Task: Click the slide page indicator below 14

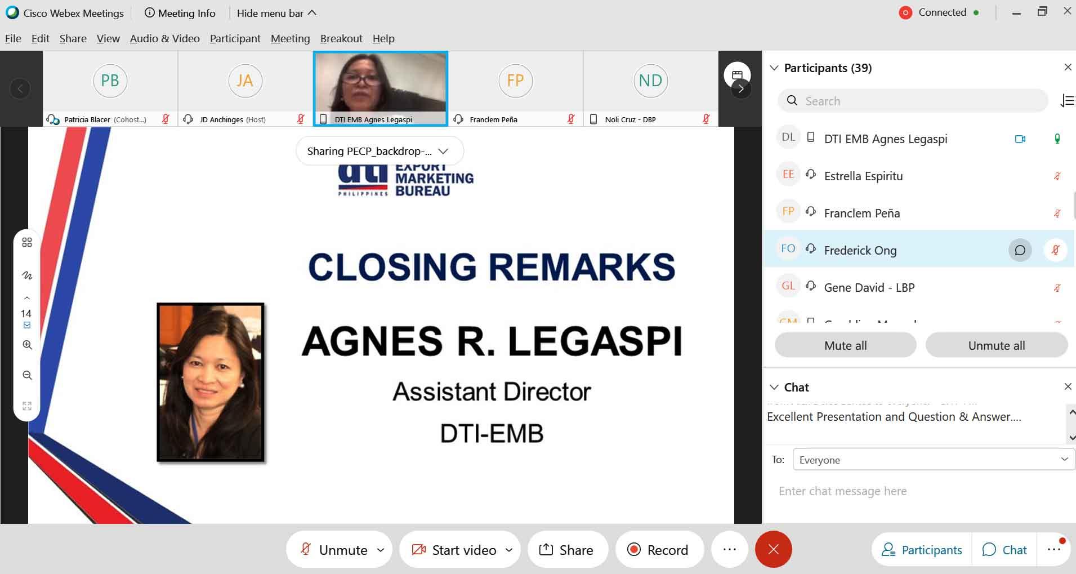Action: (x=26, y=325)
